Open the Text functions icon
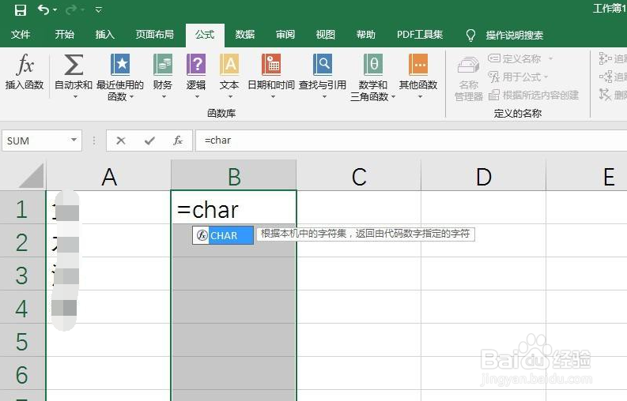The image size is (627, 401). click(x=229, y=66)
